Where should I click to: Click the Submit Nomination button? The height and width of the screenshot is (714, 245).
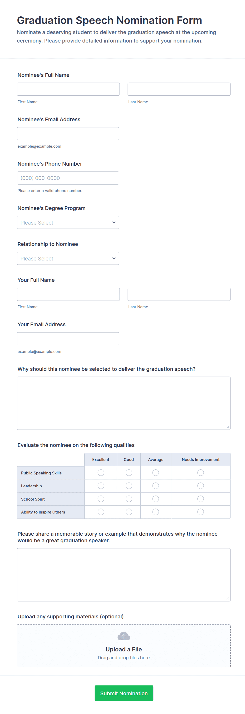tap(124, 693)
